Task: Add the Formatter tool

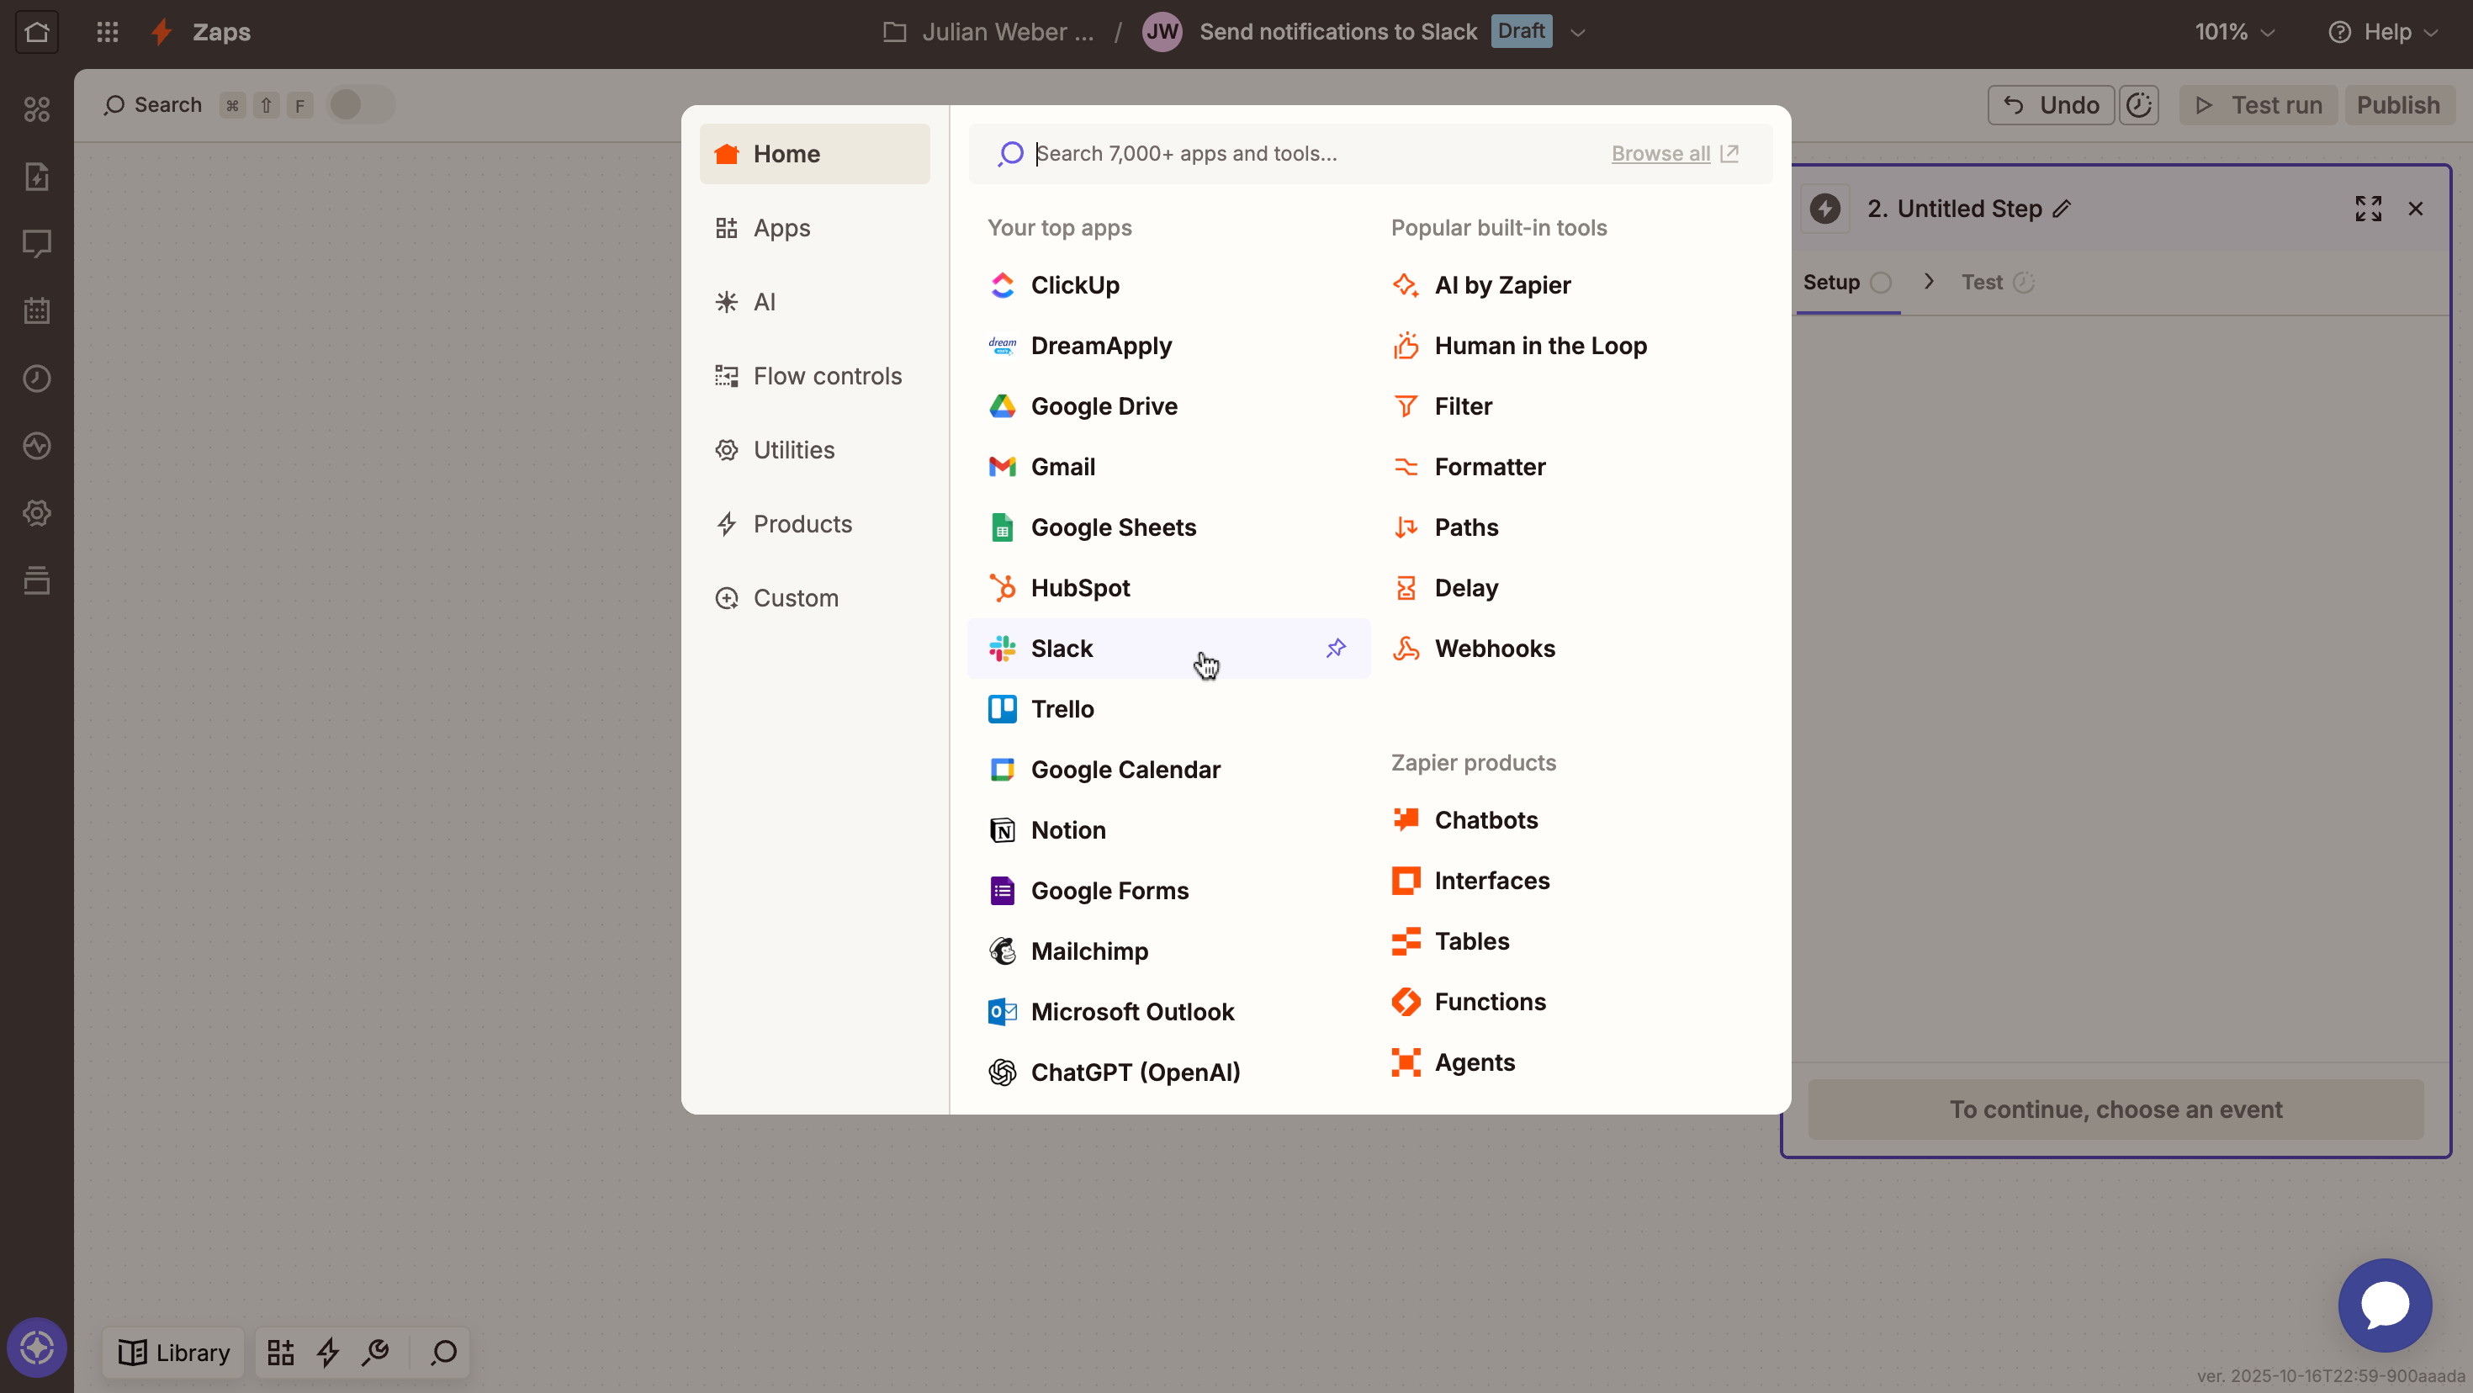Action: point(1571,467)
